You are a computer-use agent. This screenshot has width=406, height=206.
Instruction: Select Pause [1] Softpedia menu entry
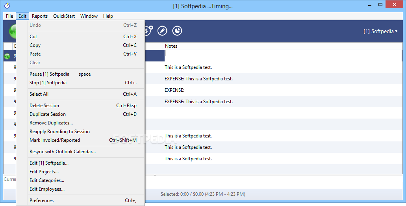80,74
